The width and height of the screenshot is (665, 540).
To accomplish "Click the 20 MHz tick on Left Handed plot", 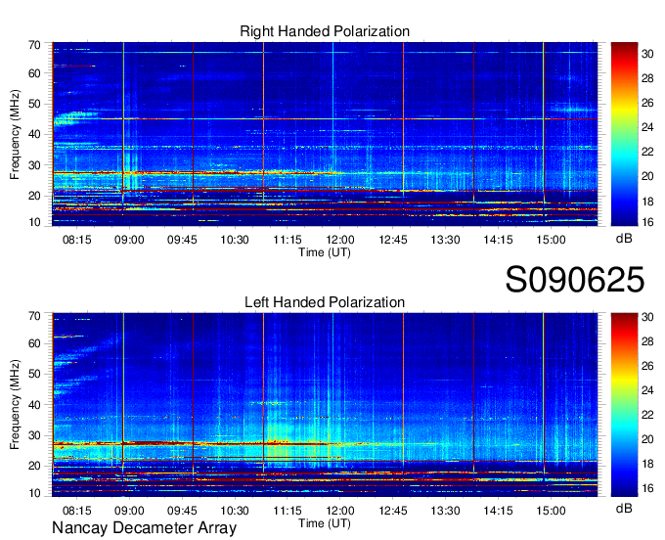I will [x=34, y=467].
